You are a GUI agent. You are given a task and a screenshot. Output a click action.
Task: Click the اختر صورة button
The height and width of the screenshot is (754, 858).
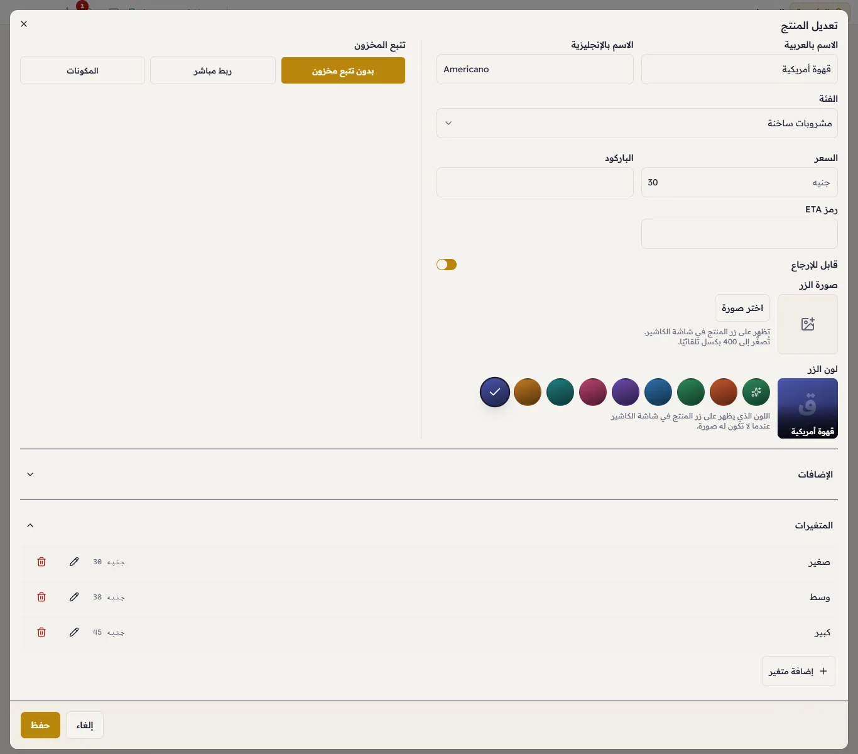point(742,308)
